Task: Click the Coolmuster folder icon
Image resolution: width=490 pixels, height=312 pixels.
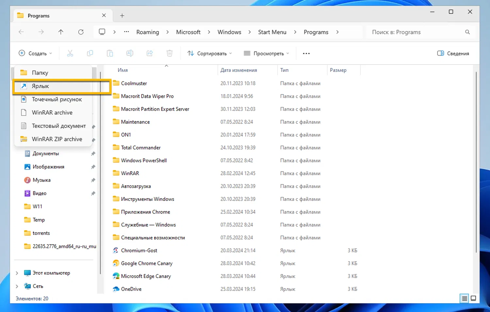Action: (116, 83)
